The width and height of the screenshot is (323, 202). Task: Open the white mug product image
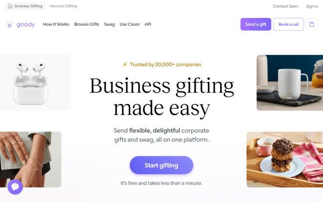290,82
